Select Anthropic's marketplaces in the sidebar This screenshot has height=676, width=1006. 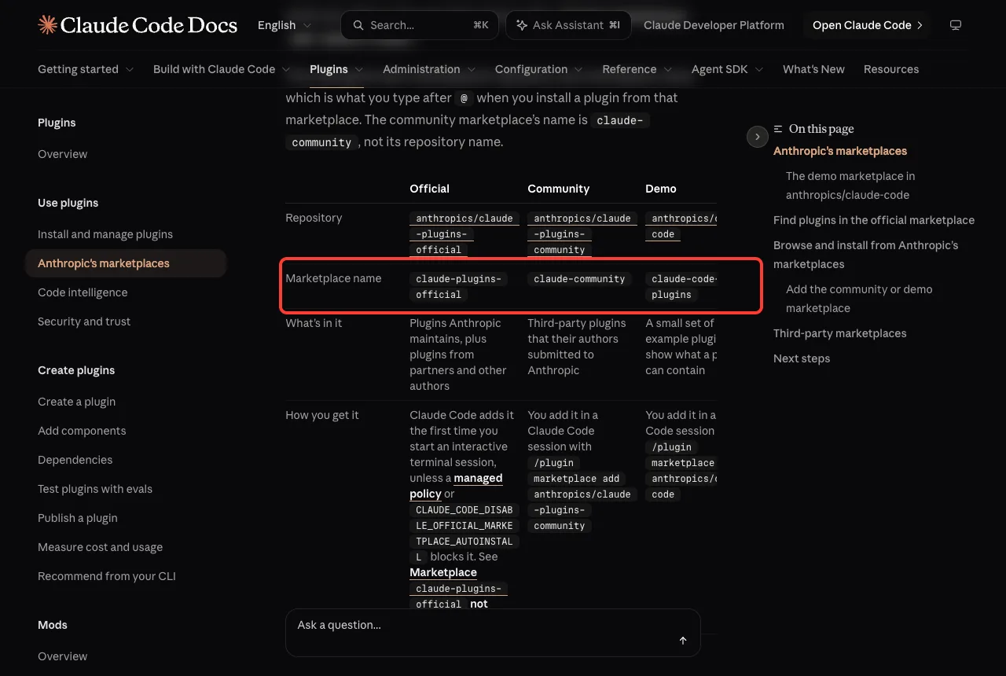click(126, 263)
